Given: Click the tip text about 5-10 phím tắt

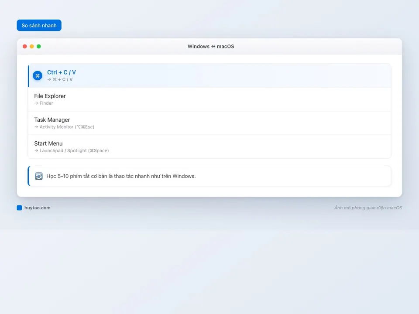Looking at the screenshot, I should (121, 176).
